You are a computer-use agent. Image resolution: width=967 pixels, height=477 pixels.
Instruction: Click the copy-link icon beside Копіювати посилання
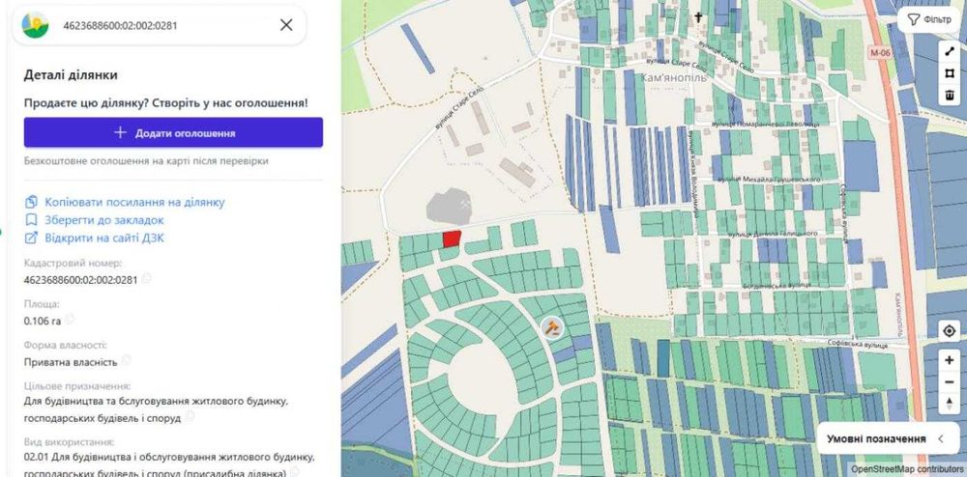[31, 202]
